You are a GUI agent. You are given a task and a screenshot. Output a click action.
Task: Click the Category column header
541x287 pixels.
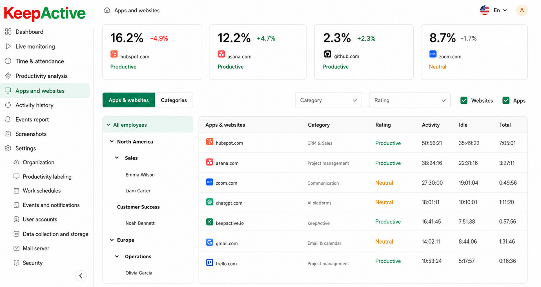(x=319, y=125)
